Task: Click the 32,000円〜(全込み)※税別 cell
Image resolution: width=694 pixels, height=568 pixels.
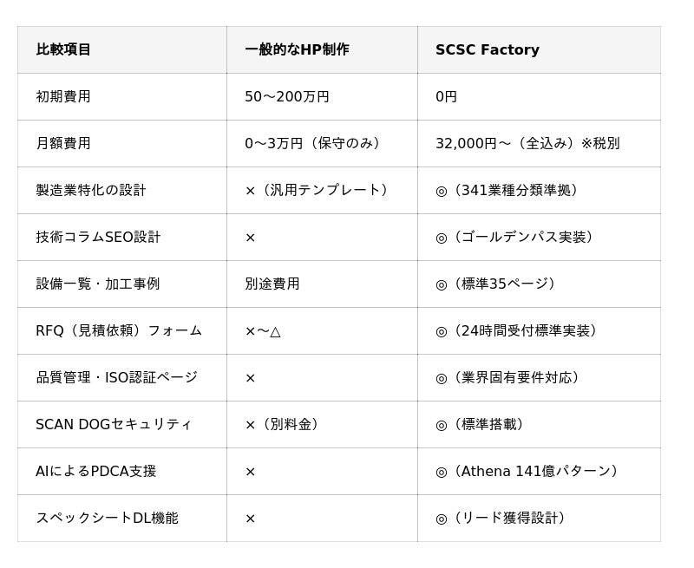Action: point(527,143)
